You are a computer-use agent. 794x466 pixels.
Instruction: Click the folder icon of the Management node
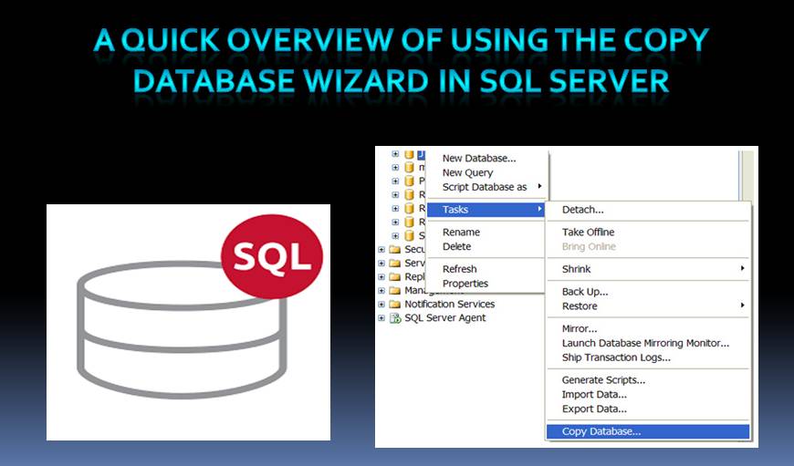[394, 290]
